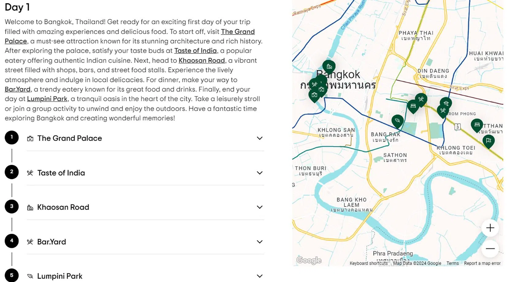The width and height of the screenshot is (507, 282).
Task: Zoom out on the map
Action: [490, 248]
